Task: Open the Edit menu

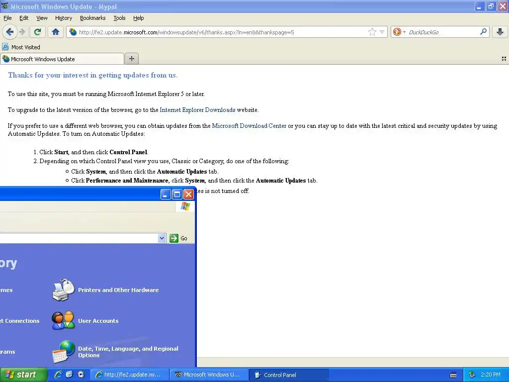Action: coord(24,18)
